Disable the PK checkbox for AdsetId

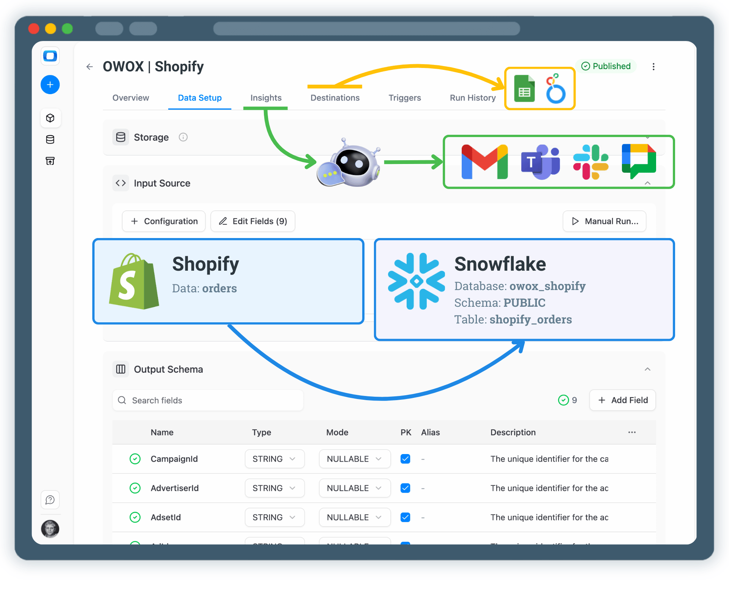405,517
